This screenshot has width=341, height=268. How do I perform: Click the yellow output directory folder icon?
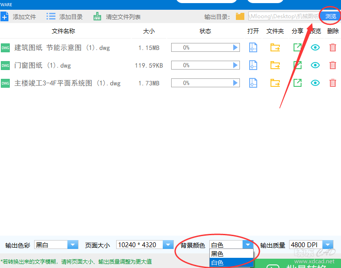(x=240, y=17)
